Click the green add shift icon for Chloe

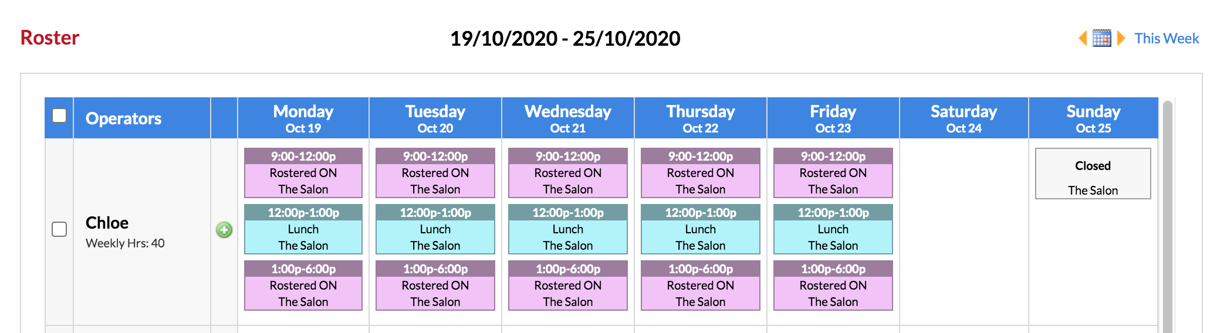coord(224,230)
